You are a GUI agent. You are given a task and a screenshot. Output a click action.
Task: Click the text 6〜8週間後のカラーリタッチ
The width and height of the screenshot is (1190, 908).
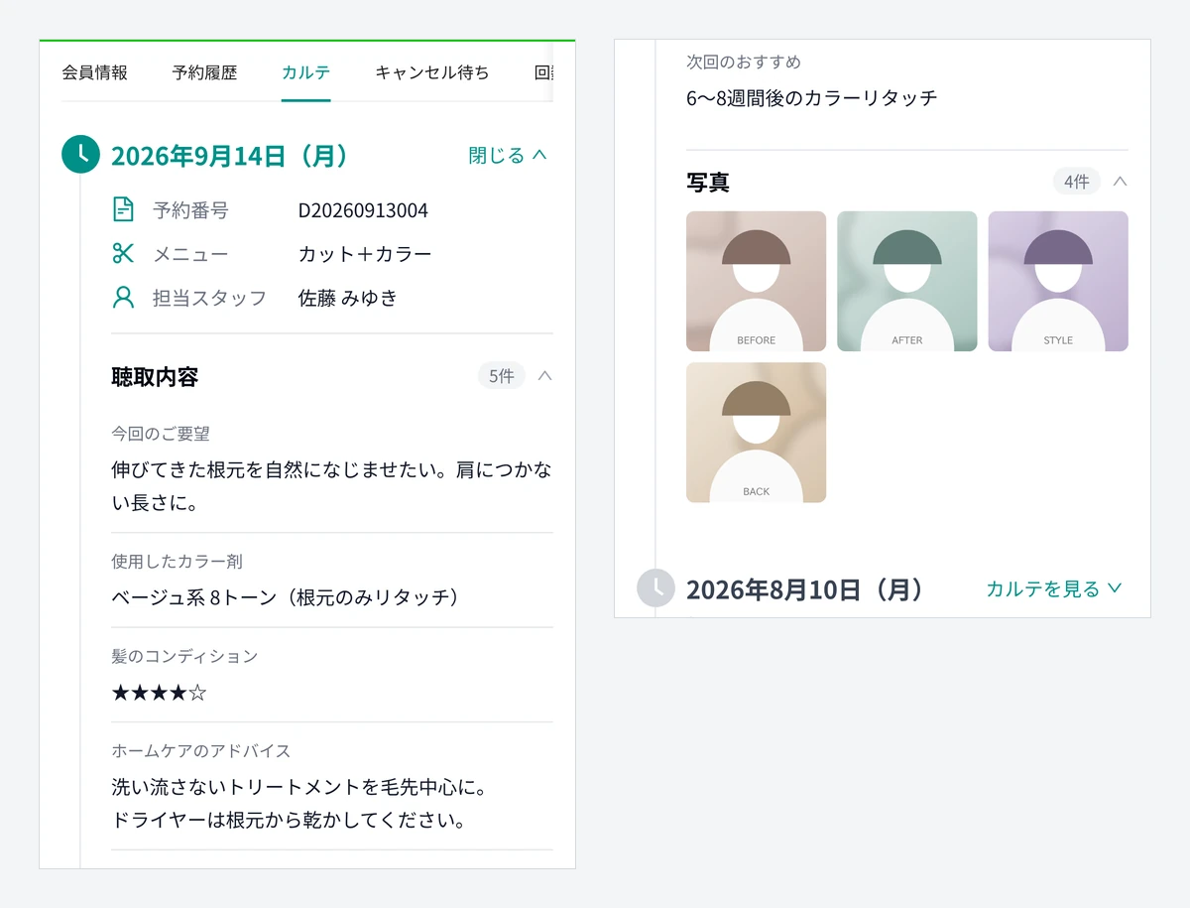point(812,97)
